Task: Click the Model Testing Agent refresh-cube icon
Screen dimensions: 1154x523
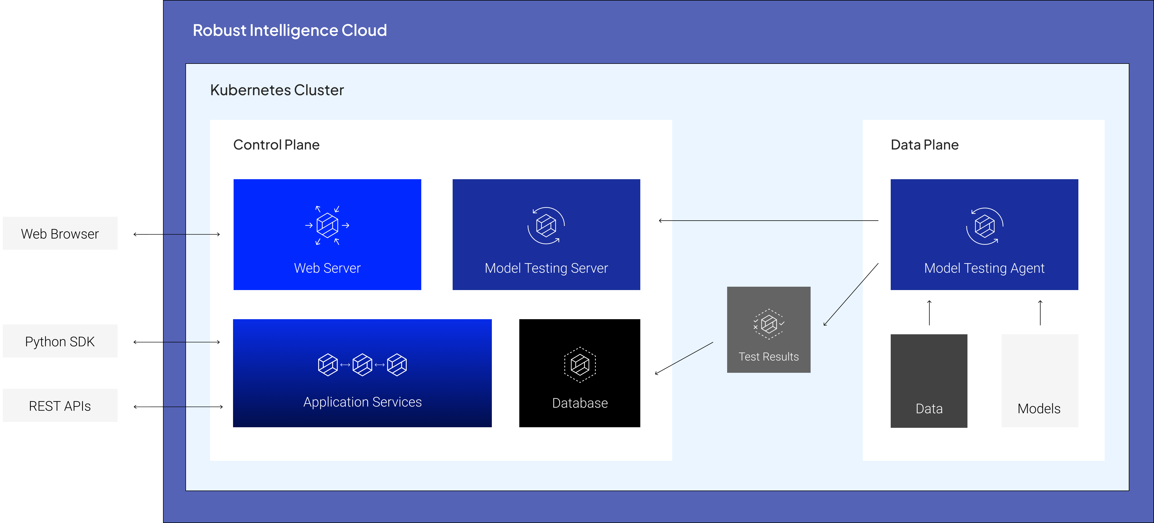Action: [984, 226]
